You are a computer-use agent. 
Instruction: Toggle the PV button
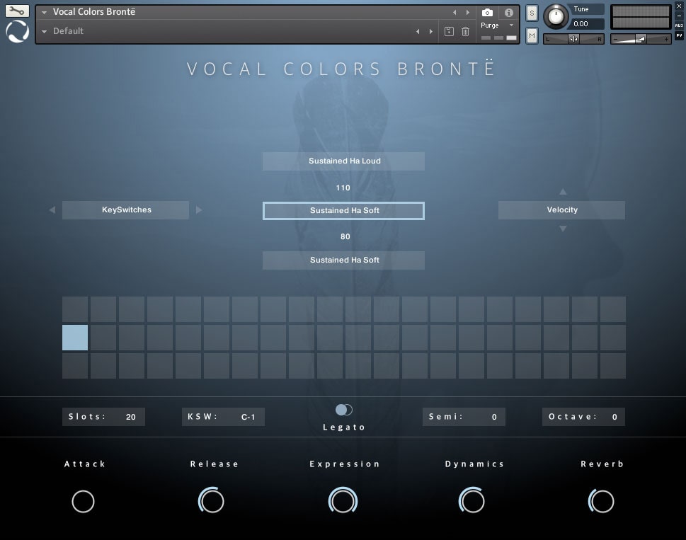pyautogui.click(x=679, y=35)
